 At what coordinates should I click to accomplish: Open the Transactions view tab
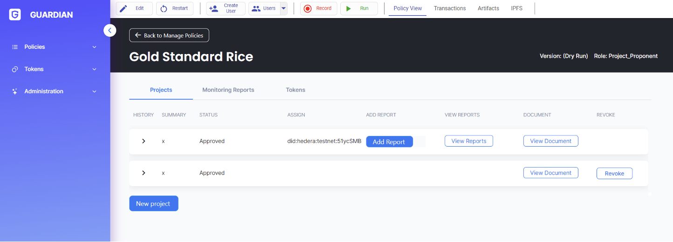449,8
